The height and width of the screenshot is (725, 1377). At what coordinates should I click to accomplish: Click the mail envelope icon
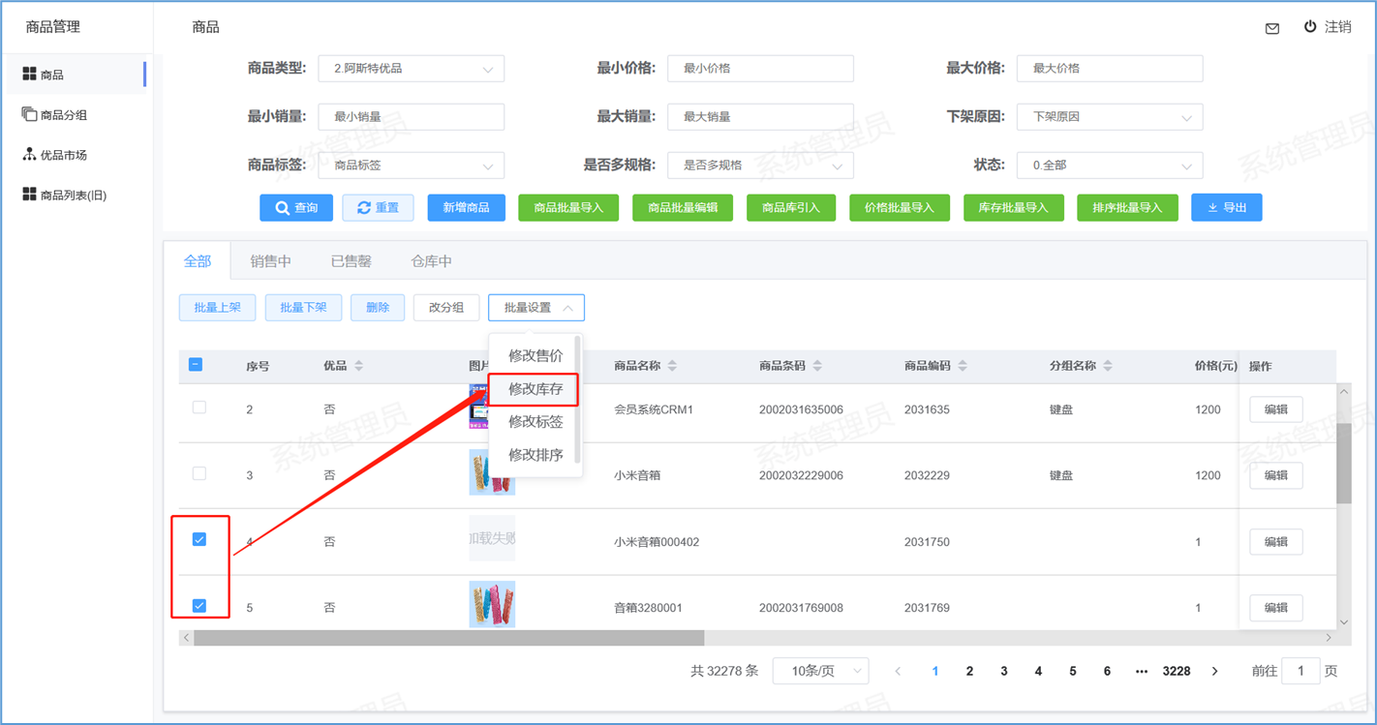pos(1272,28)
